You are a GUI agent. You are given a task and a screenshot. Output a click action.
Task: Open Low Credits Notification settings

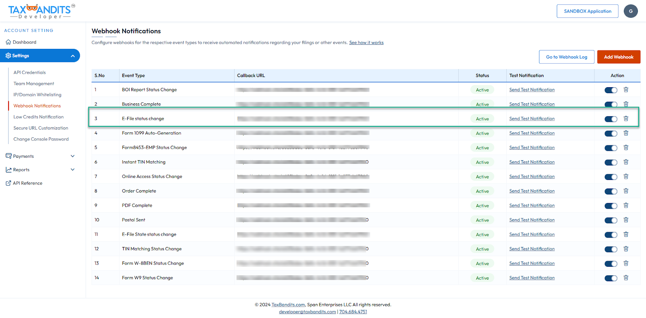click(38, 117)
